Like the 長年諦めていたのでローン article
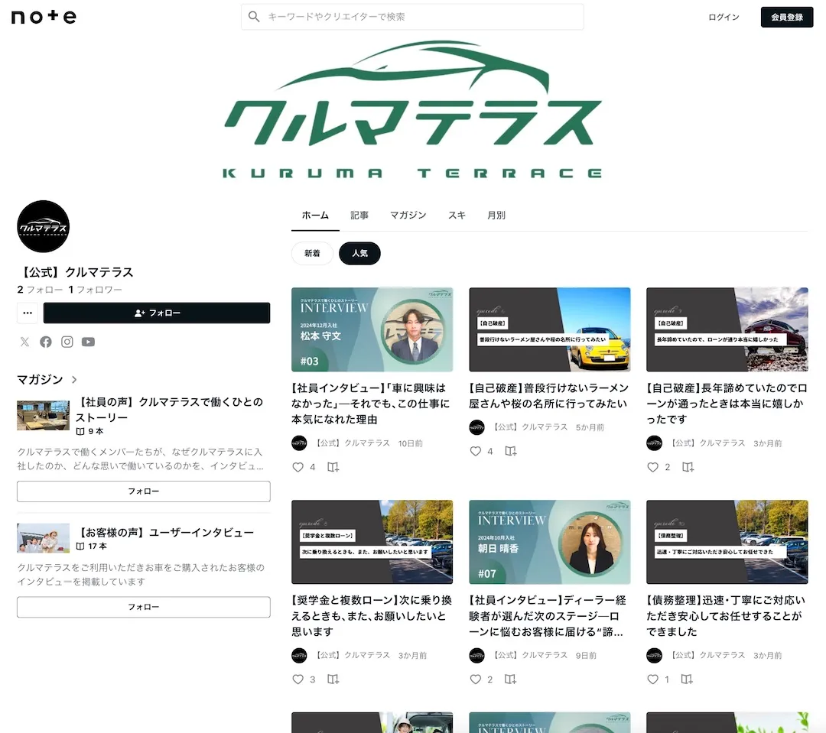 pyautogui.click(x=652, y=467)
